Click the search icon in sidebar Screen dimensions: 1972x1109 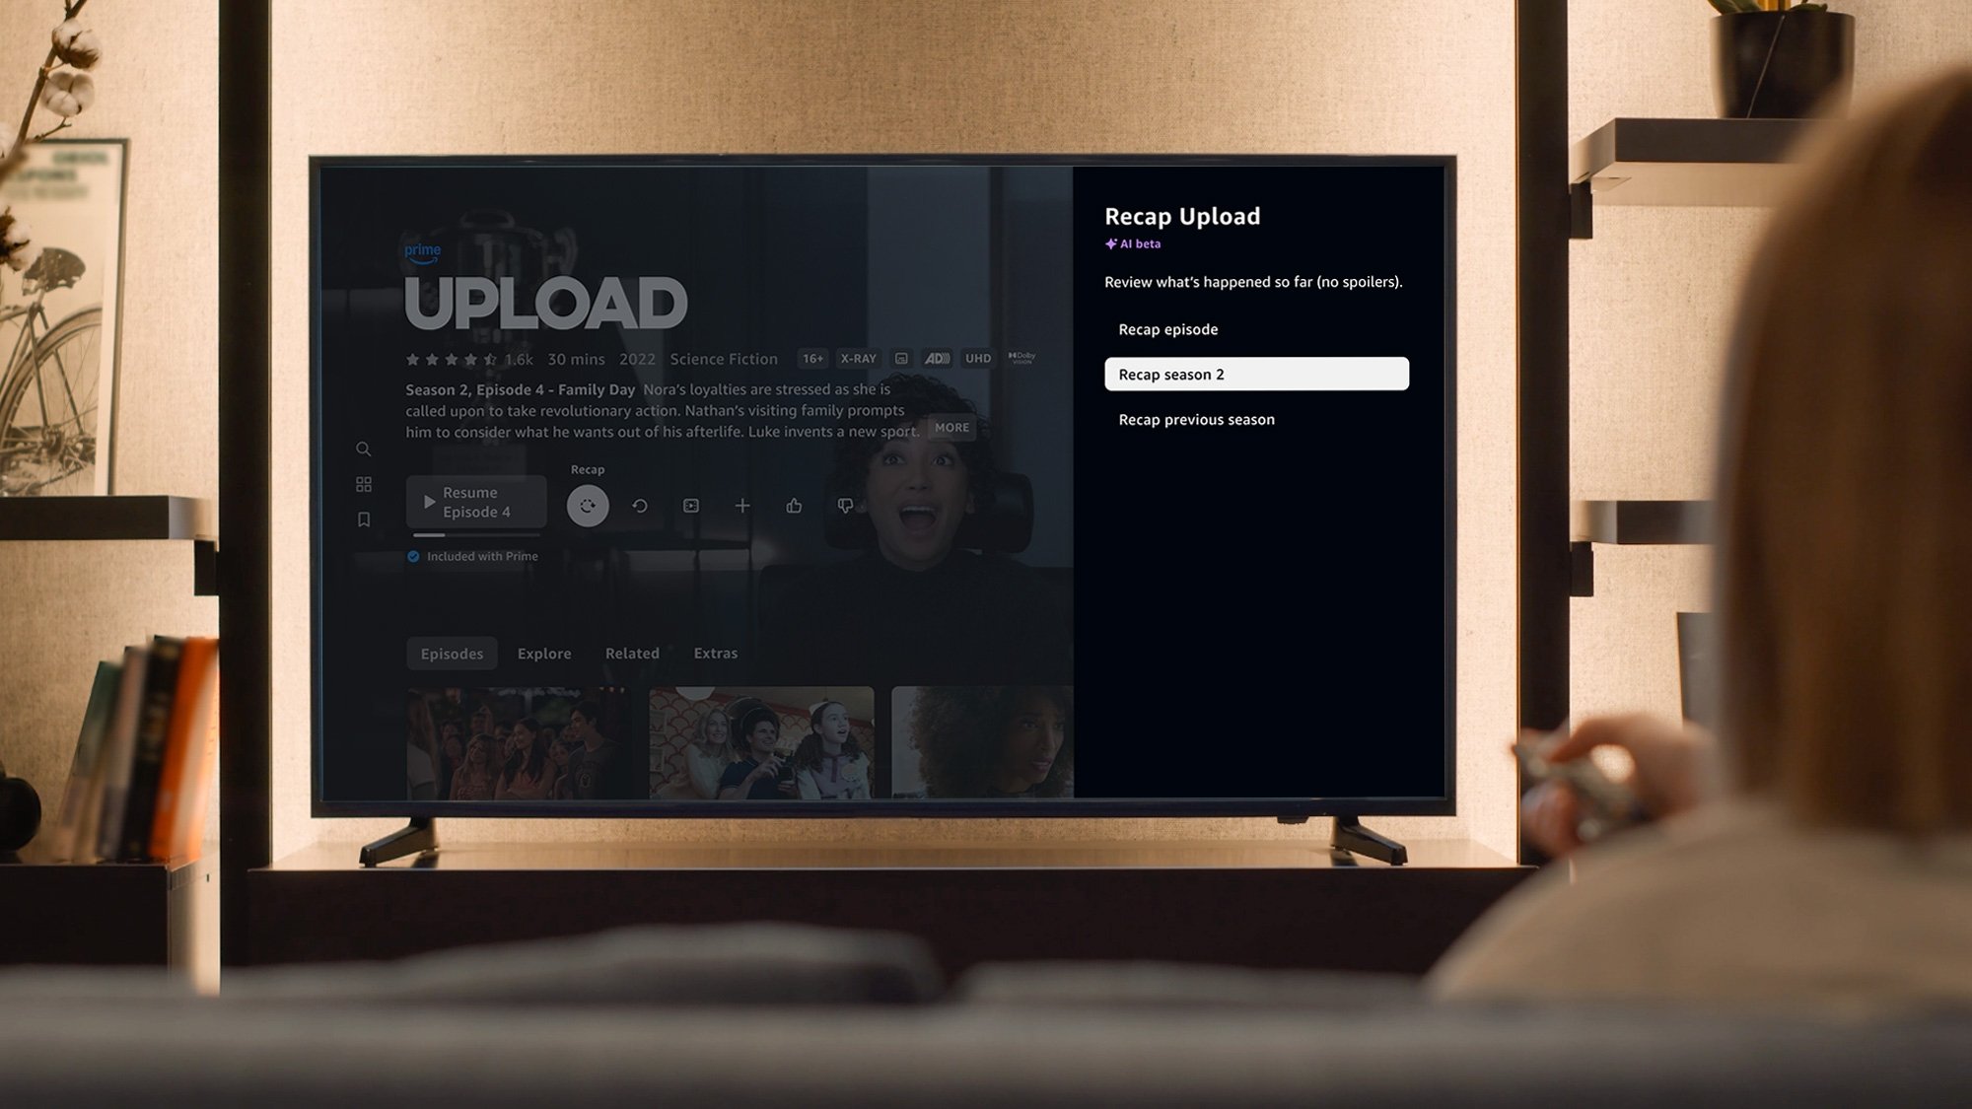[x=363, y=449]
